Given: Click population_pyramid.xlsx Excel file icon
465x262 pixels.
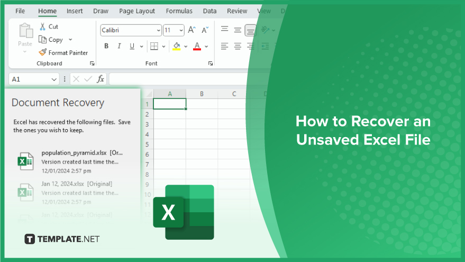Looking at the screenshot, I should (25, 161).
